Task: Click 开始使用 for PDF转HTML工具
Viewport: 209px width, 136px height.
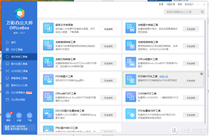Action: [x=191, y=81]
